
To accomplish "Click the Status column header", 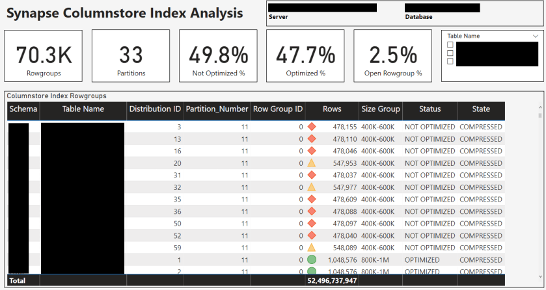I will pos(430,109).
